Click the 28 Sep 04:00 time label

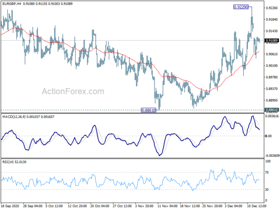(33, 206)
